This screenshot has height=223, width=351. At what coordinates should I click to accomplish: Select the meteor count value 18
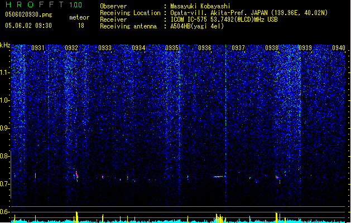(81, 26)
